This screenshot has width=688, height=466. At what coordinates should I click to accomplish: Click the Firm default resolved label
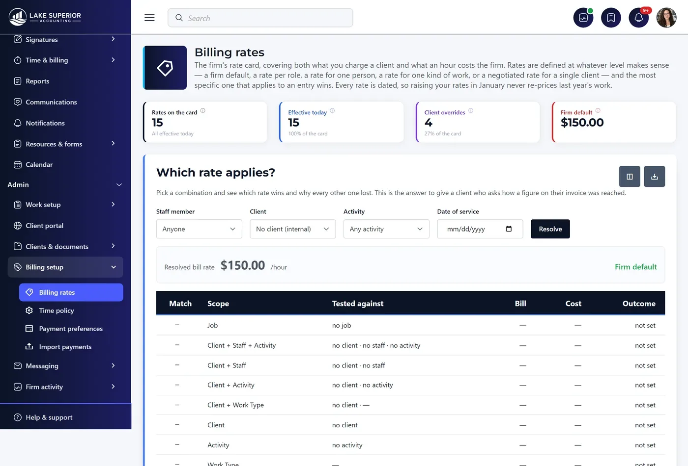pyautogui.click(x=636, y=267)
